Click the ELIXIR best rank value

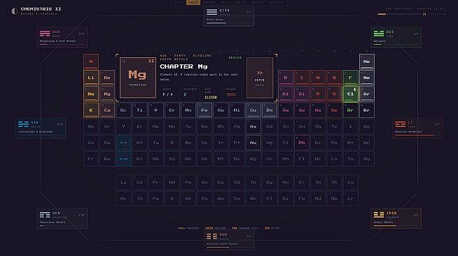[211, 97]
